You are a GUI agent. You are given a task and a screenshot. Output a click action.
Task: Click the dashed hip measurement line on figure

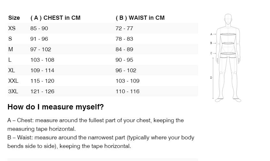tap(228, 53)
